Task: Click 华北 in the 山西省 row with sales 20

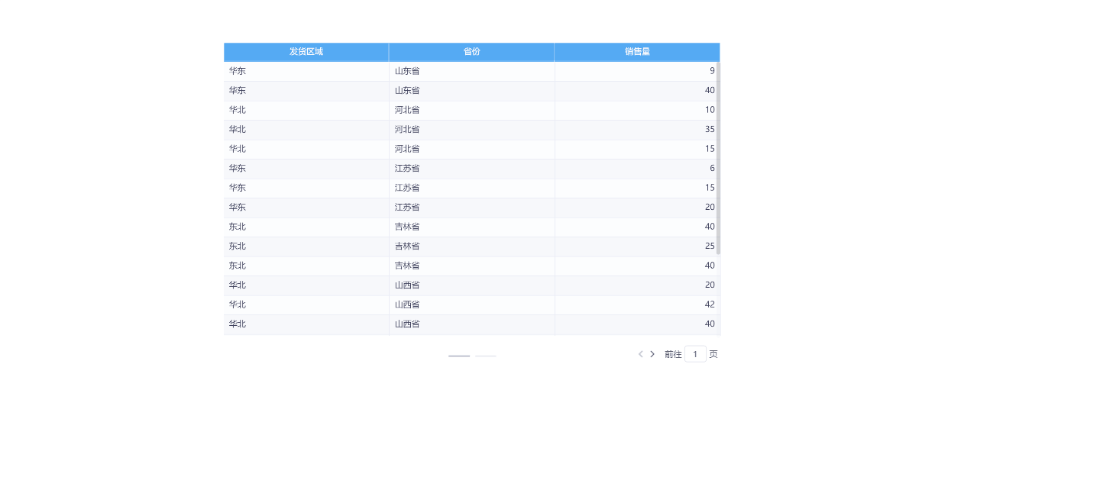Action: [238, 285]
